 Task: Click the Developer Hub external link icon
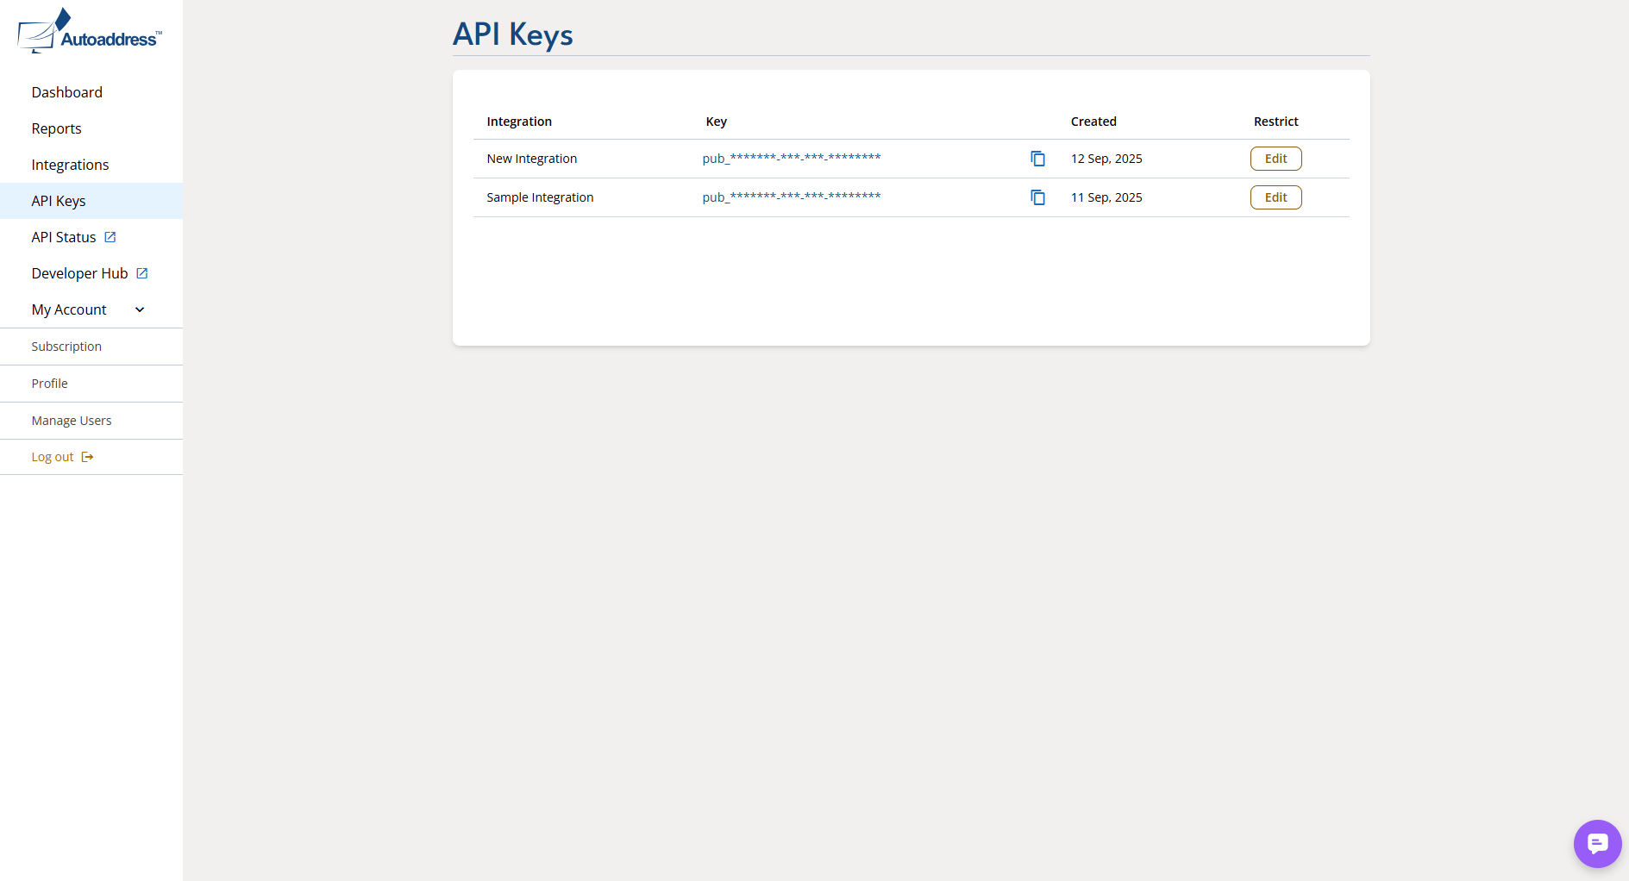click(142, 273)
